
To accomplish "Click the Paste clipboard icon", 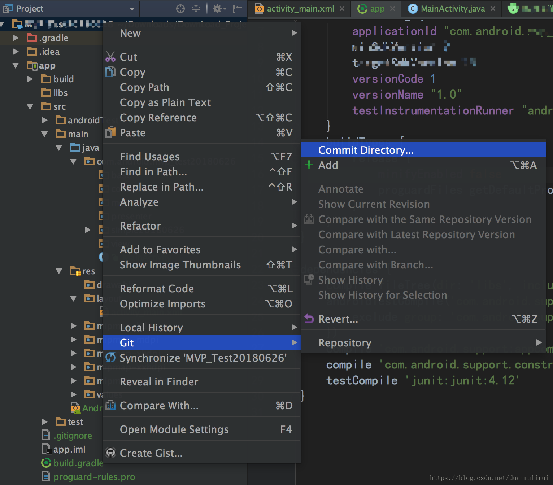I will [110, 132].
